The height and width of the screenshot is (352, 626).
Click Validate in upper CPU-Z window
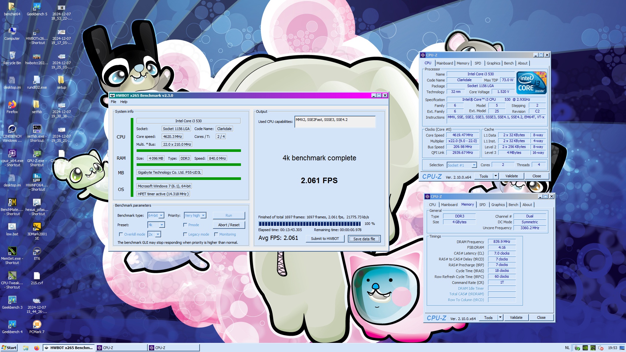(512, 176)
